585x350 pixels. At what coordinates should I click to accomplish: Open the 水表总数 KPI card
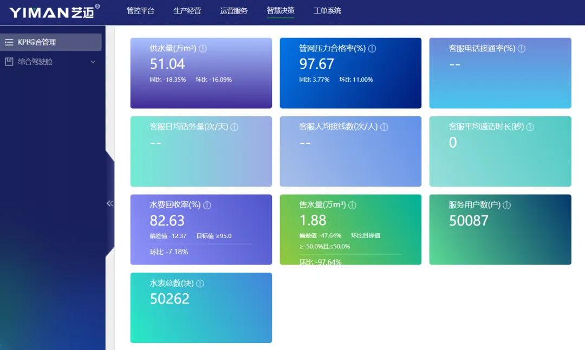pos(201,314)
